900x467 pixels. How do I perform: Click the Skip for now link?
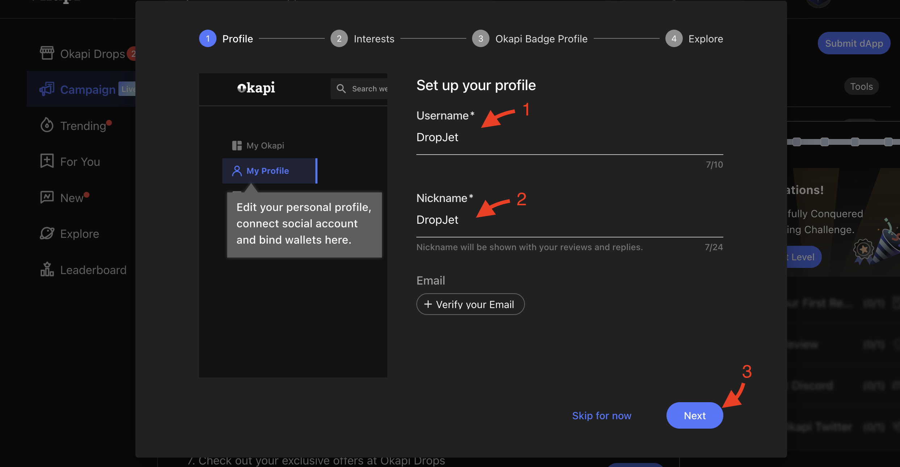(x=602, y=416)
